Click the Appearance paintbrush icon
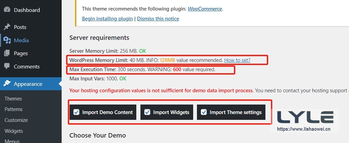Image resolution: width=349 pixels, height=143 pixels. (x=7, y=84)
